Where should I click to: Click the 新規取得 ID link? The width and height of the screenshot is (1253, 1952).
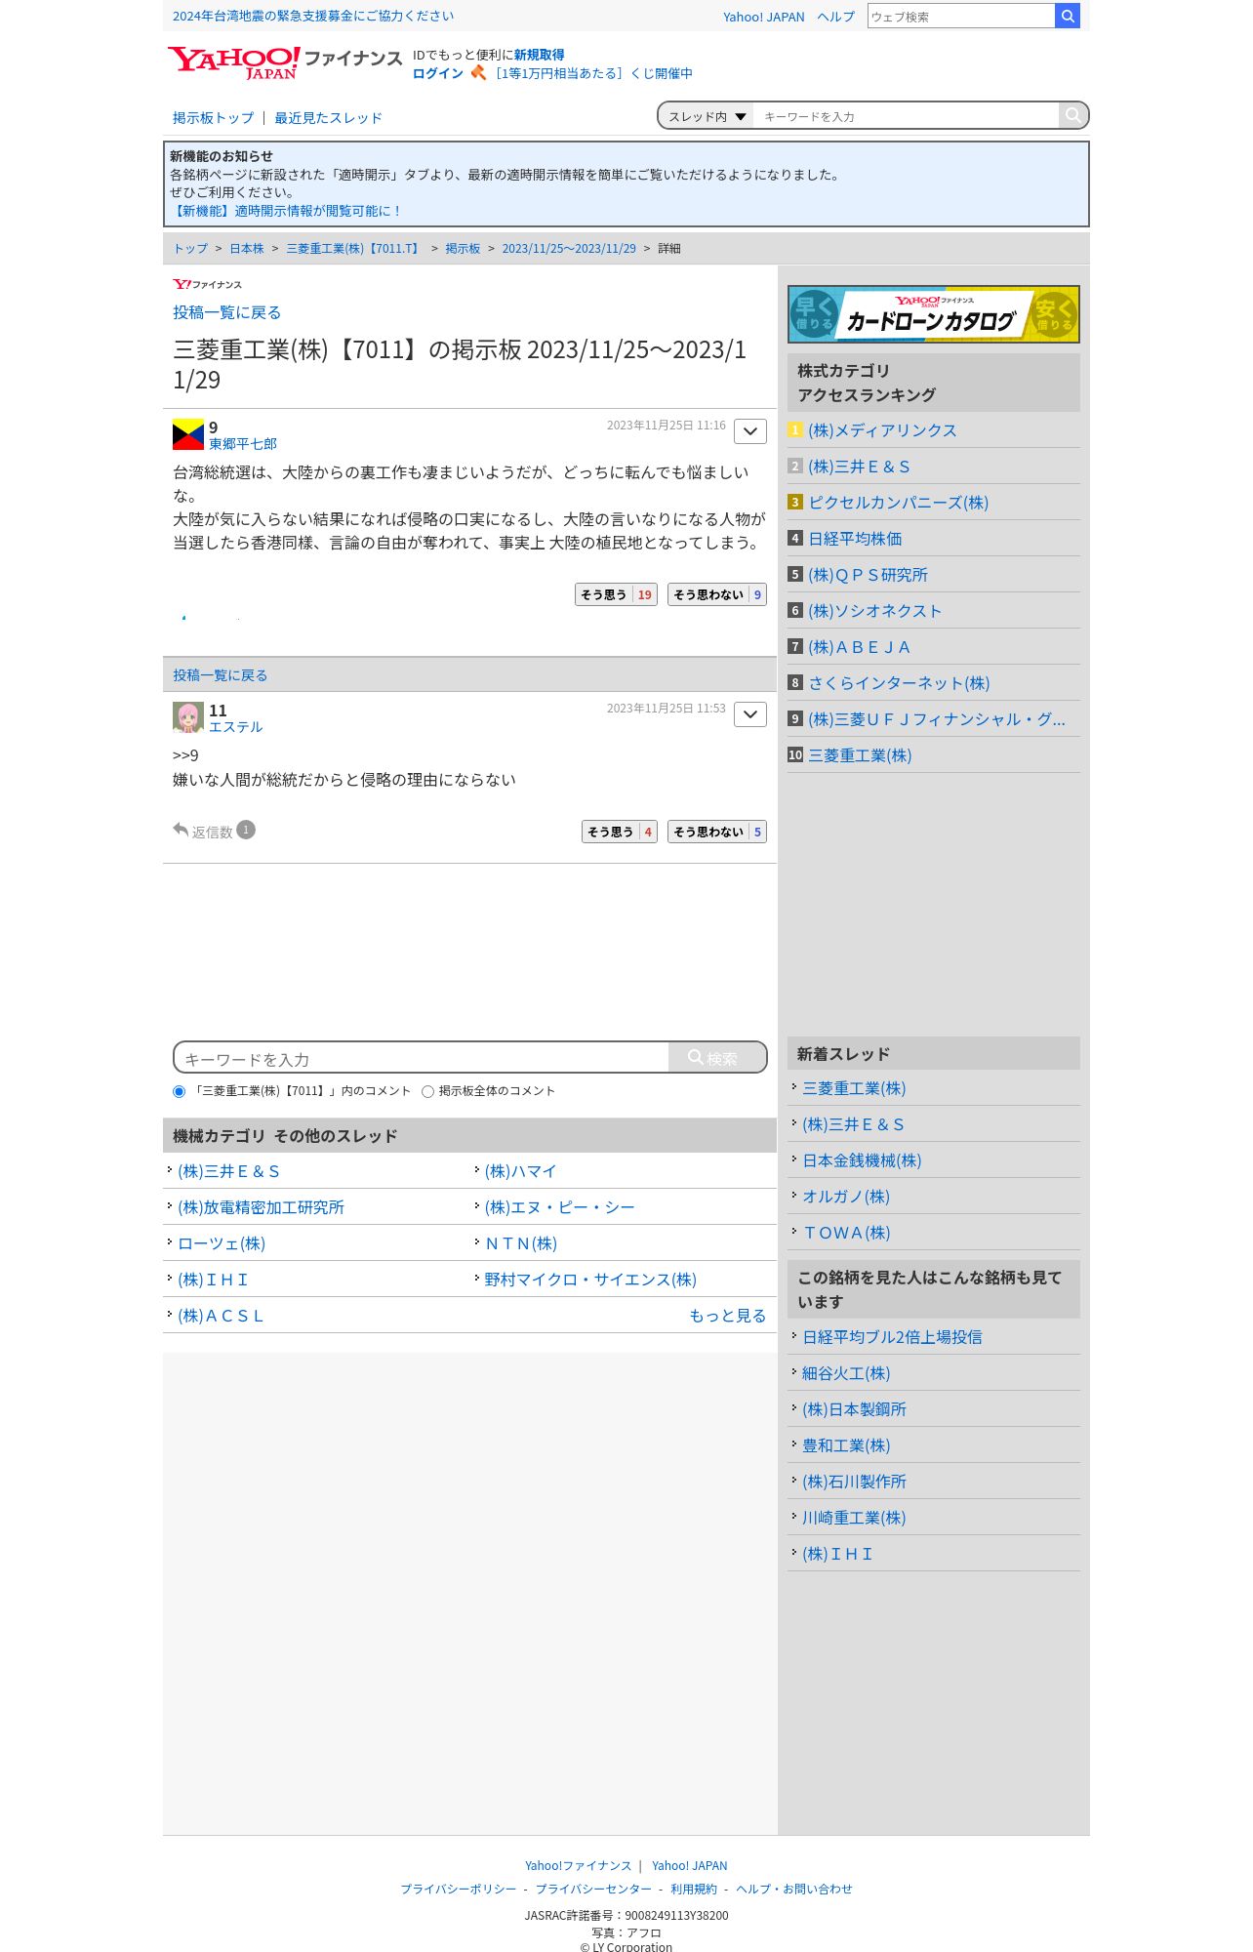point(539,55)
